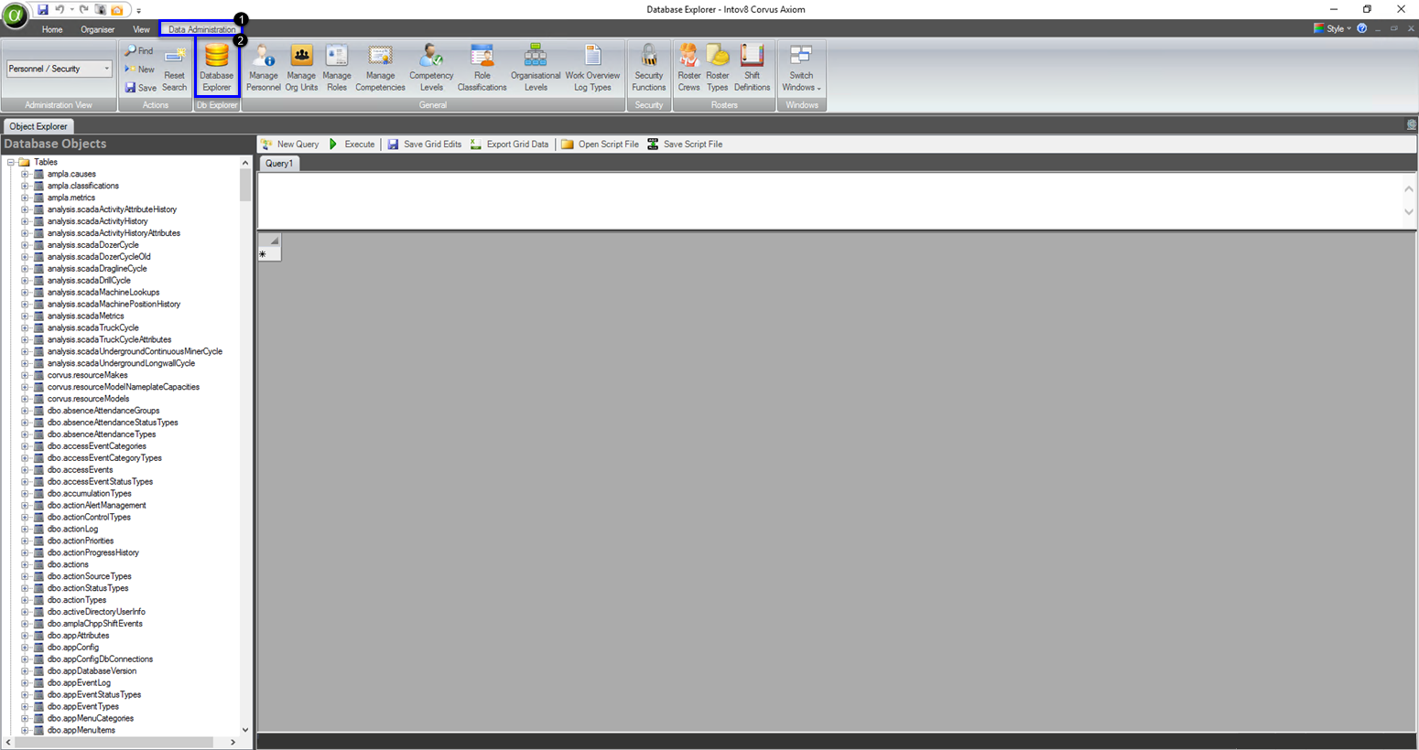Switch to the Organiser ribbon tab
This screenshot has width=1419, height=750.
pos(97,29)
